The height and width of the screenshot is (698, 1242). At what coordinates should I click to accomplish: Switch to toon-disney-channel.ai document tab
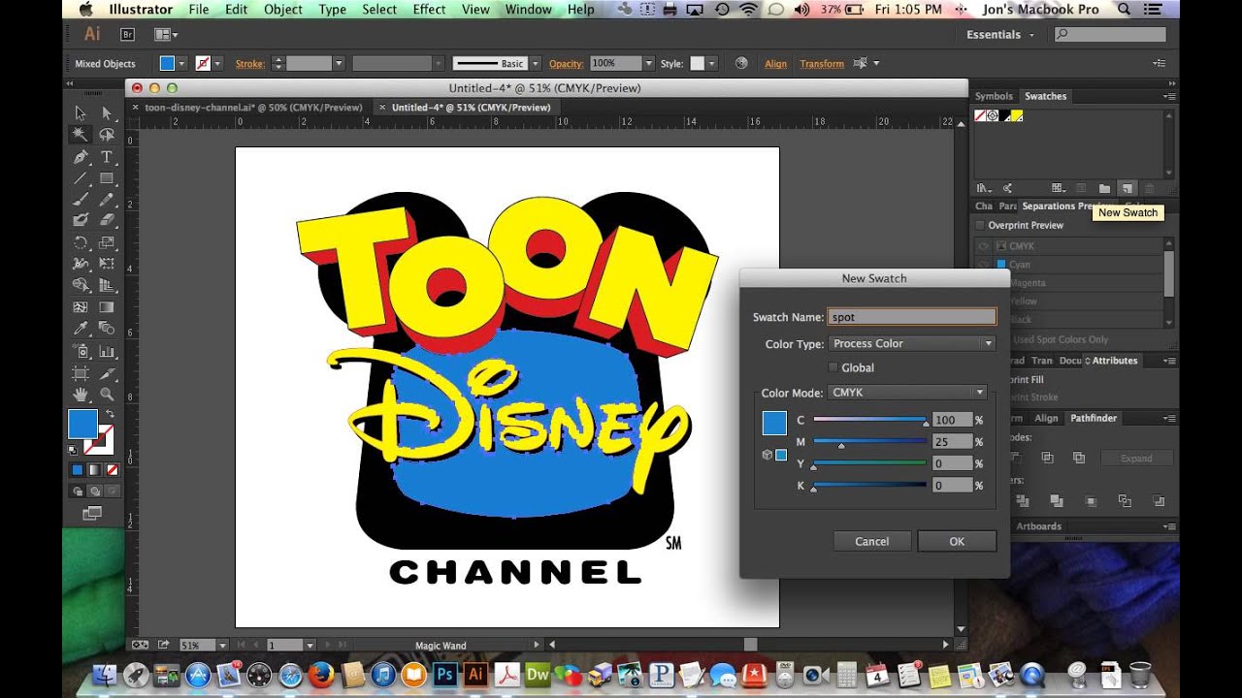253,108
